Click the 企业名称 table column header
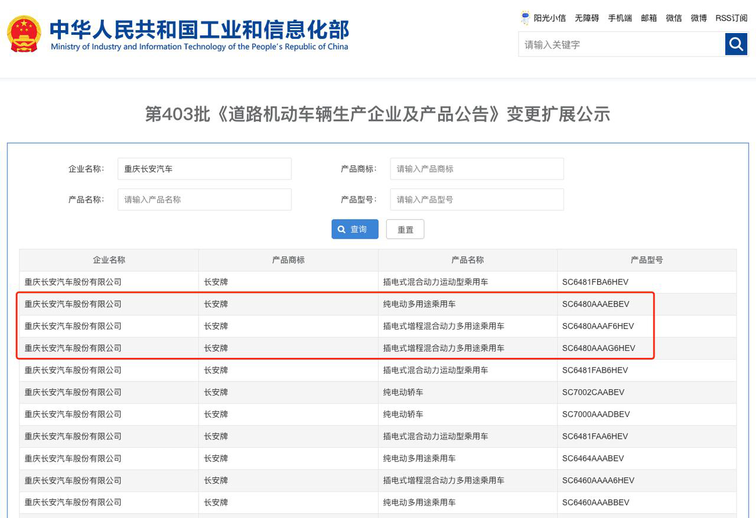The height and width of the screenshot is (518, 756). tap(109, 260)
